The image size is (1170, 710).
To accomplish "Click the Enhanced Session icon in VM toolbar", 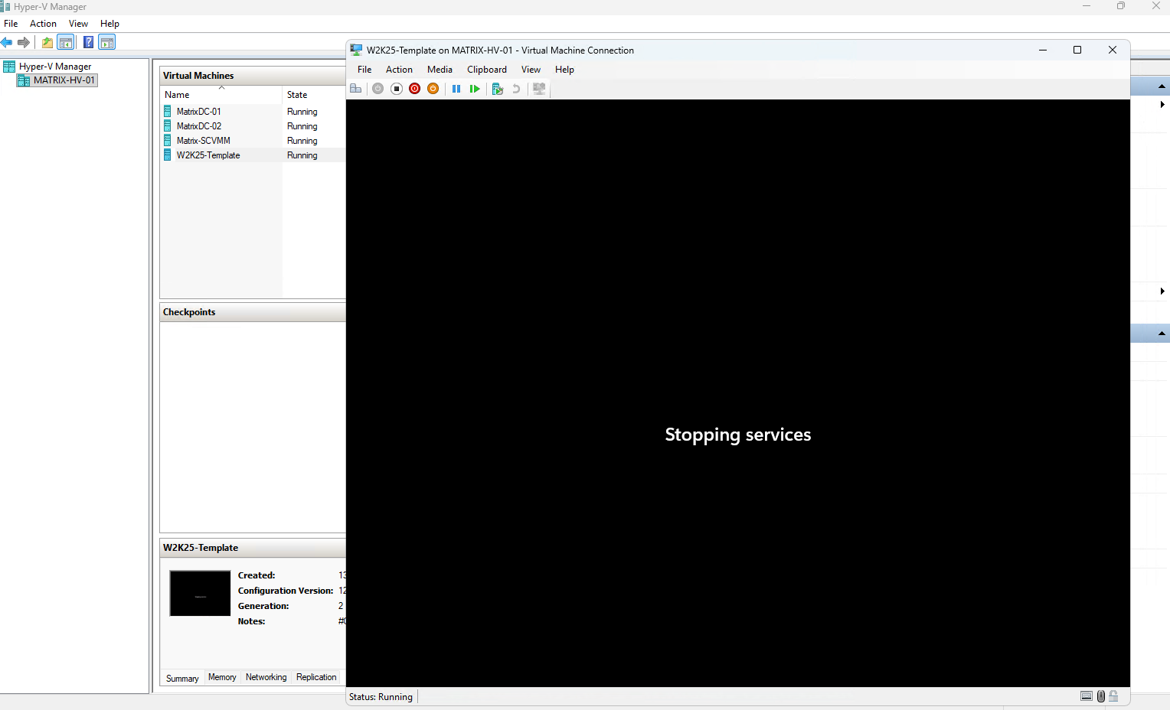I will click(539, 89).
